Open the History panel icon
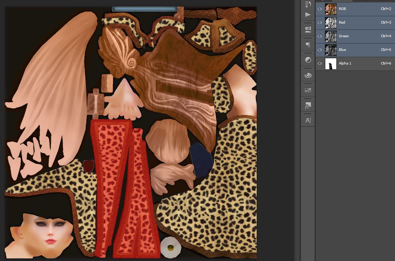Viewport: 395px width, 261px height. coord(308,4)
